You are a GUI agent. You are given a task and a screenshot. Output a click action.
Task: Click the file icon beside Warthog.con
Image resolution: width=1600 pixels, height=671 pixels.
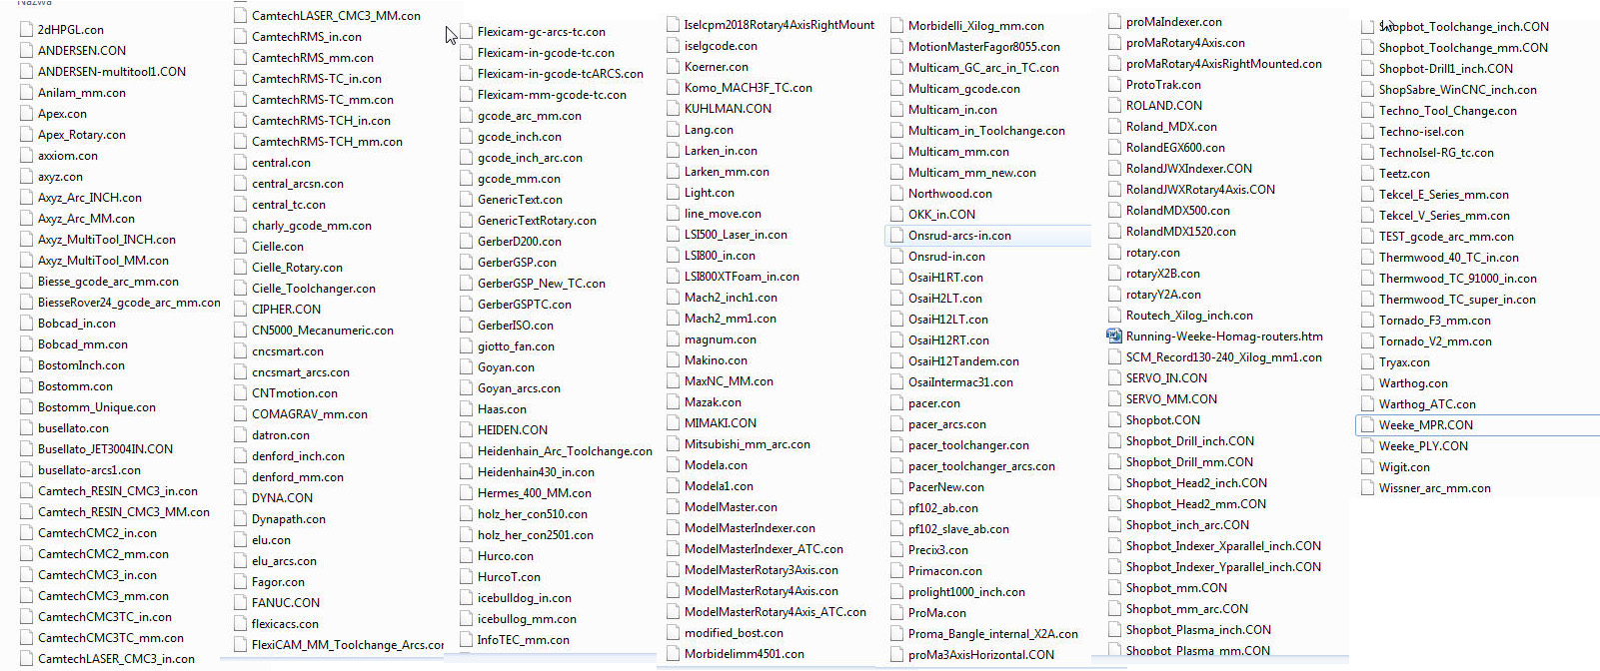[x=1368, y=383]
